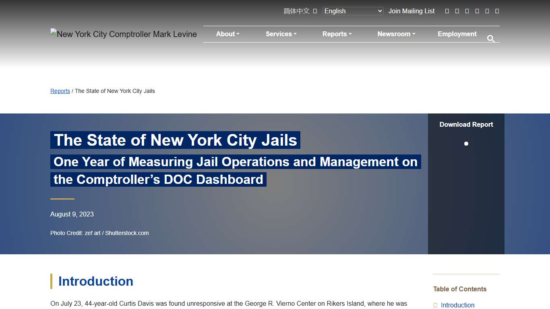Click the LinkedIn social icon in header

pyautogui.click(x=487, y=11)
